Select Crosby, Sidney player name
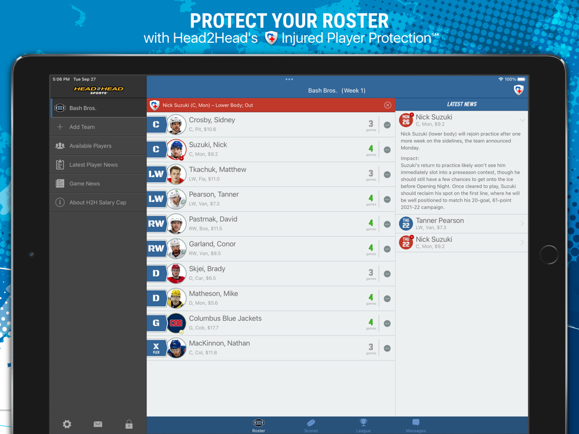 pos(212,120)
